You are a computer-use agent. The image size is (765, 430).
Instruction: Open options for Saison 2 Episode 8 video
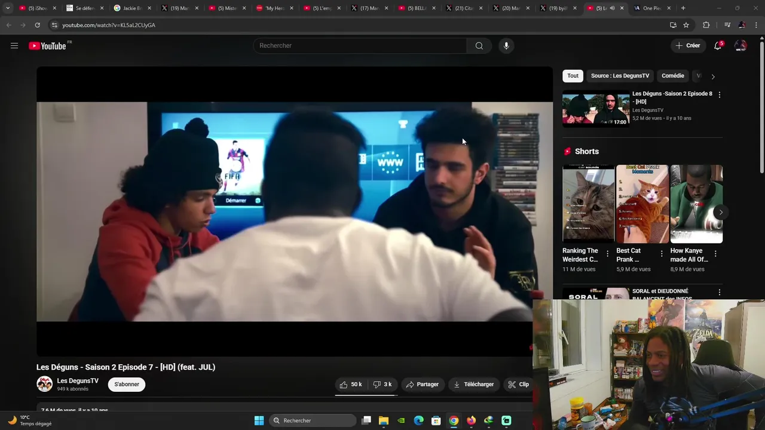719,94
